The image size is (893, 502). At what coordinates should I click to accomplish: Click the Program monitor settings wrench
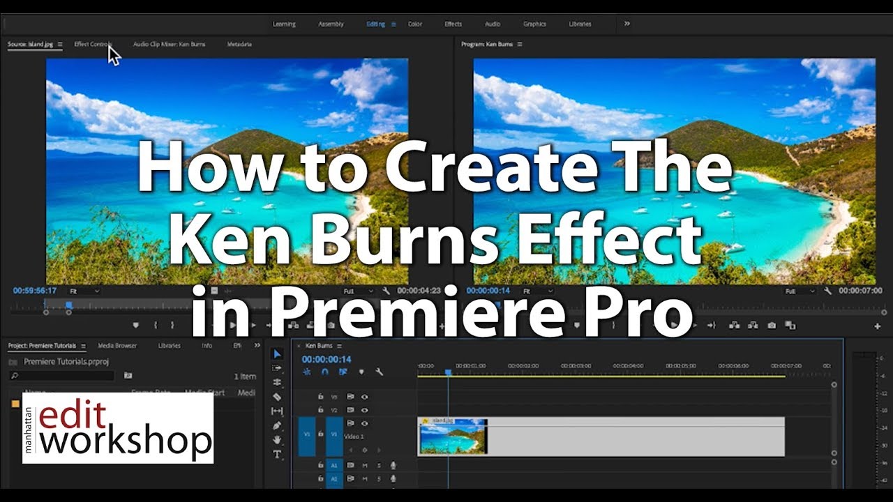(828, 291)
